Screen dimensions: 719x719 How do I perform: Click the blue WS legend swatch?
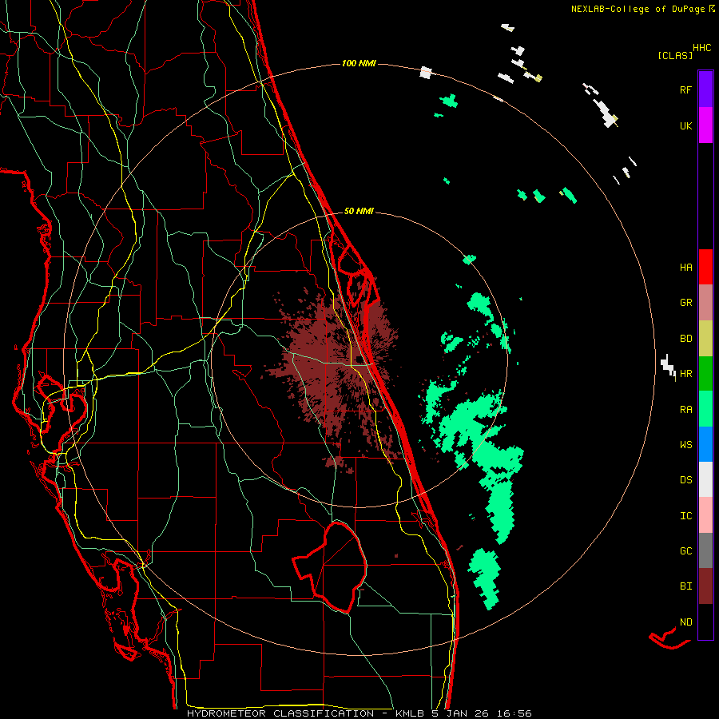pos(705,444)
